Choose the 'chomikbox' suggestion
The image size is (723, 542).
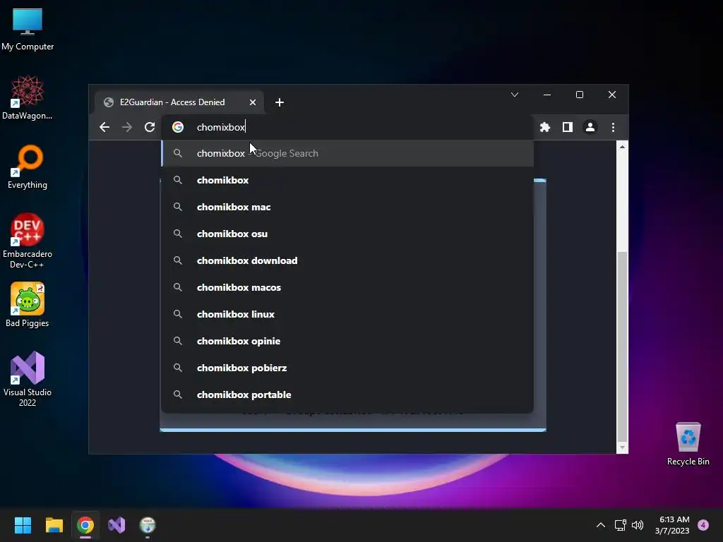[347, 180]
